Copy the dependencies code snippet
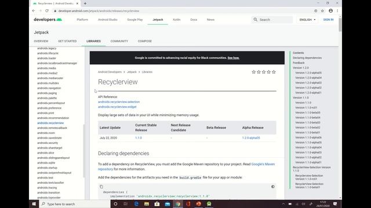This screenshot has width=371, height=208. pos(101,187)
